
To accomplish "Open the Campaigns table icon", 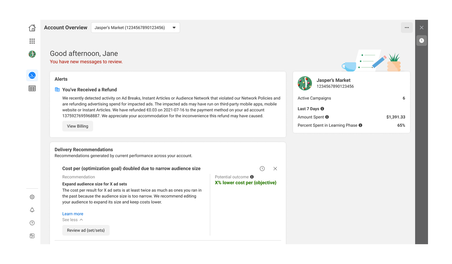I will click(x=32, y=88).
